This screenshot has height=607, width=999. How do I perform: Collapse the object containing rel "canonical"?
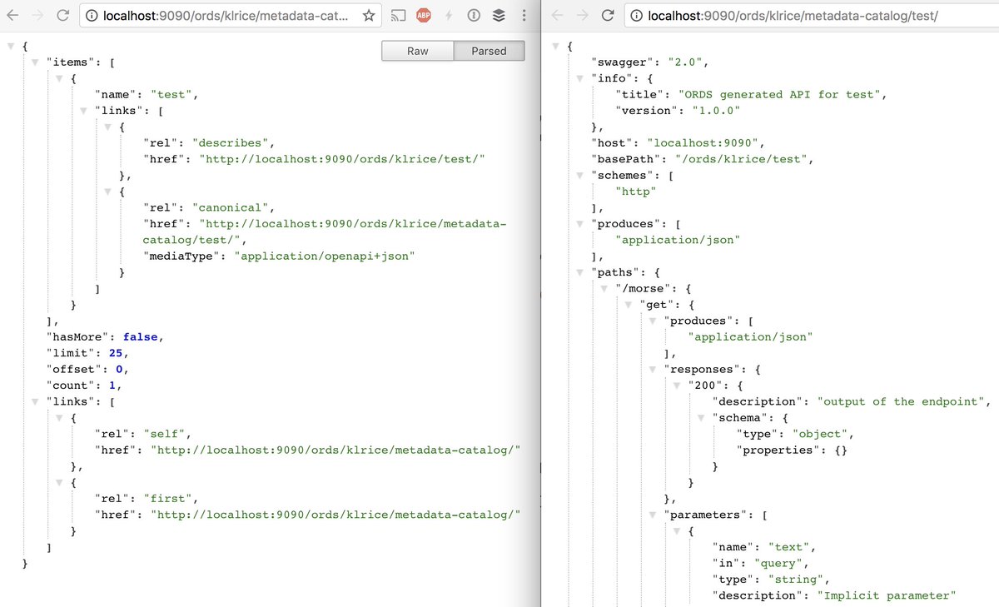click(107, 192)
